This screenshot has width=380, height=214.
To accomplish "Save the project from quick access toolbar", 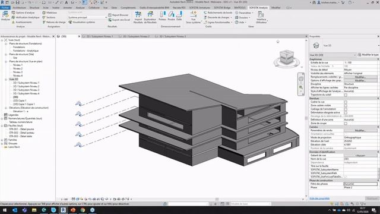I will click(x=17, y=2).
